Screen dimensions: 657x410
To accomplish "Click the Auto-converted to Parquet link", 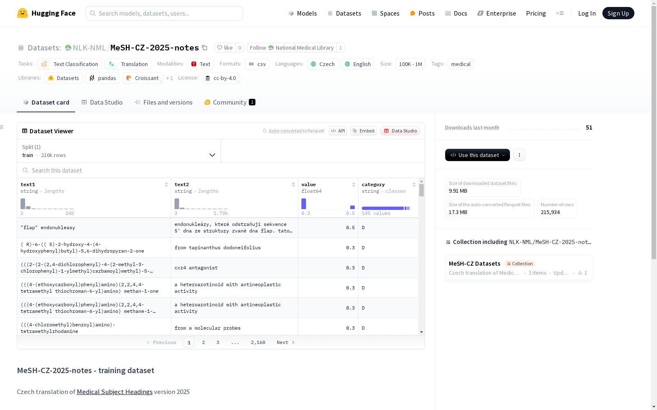I will pos(296,131).
